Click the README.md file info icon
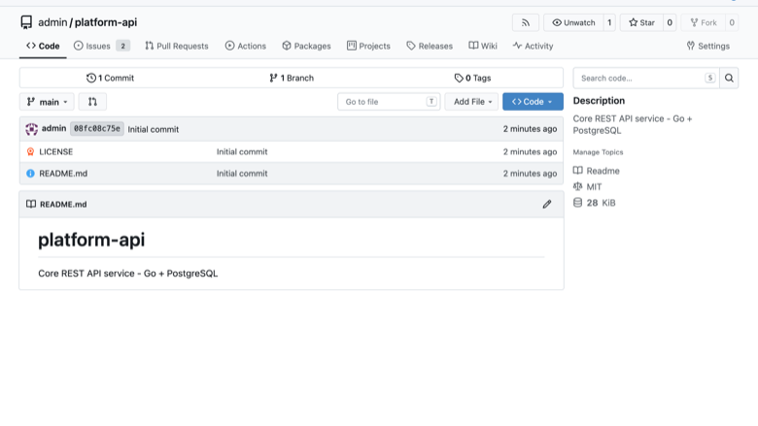 [30, 173]
